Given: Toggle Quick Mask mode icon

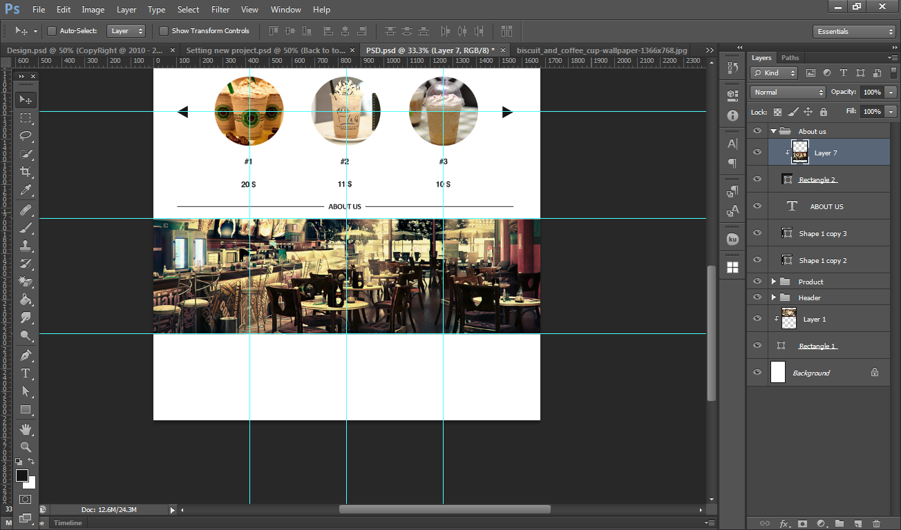Looking at the screenshot, I should 26,499.
